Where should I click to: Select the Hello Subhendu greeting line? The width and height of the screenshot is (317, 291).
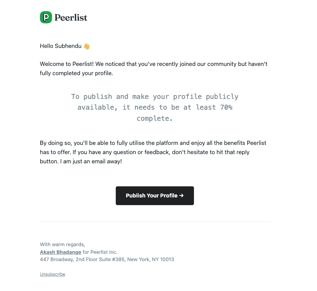(x=61, y=46)
